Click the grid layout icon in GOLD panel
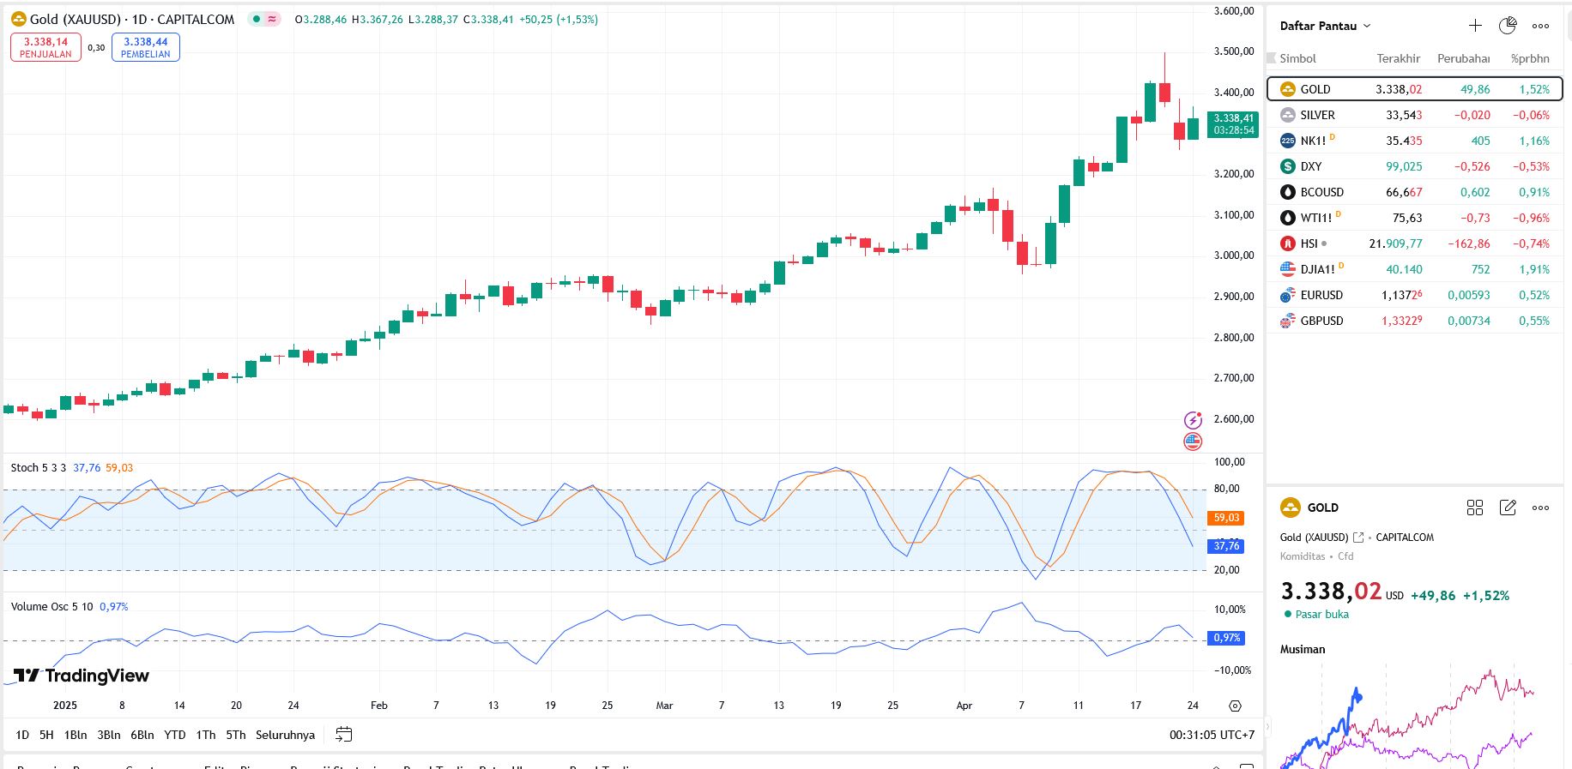The width and height of the screenshot is (1572, 769). pos(1475,508)
